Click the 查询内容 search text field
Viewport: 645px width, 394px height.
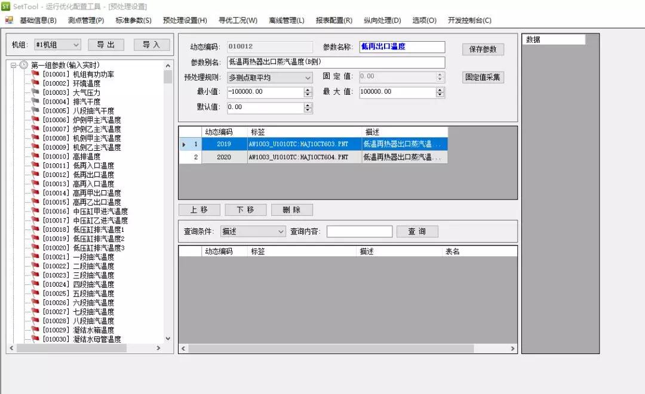tap(359, 231)
